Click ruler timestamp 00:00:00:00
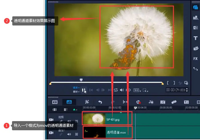200x140 pixels. point(89,108)
